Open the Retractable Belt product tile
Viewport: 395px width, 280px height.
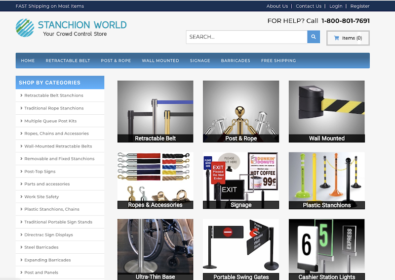[155, 111]
